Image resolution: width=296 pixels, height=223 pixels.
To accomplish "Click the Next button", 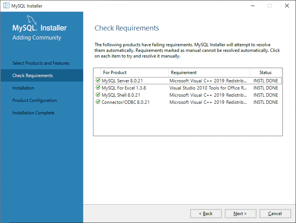I will [241, 214].
